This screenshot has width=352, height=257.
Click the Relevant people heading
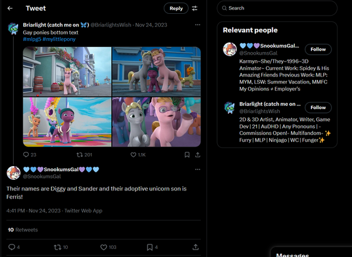(250, 30)
